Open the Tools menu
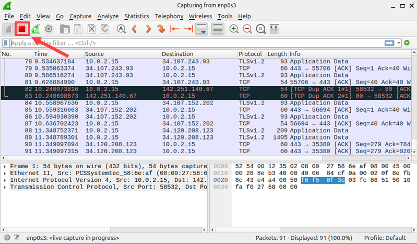417x244 pixels. pyautogui.click(x=225, y=16)
